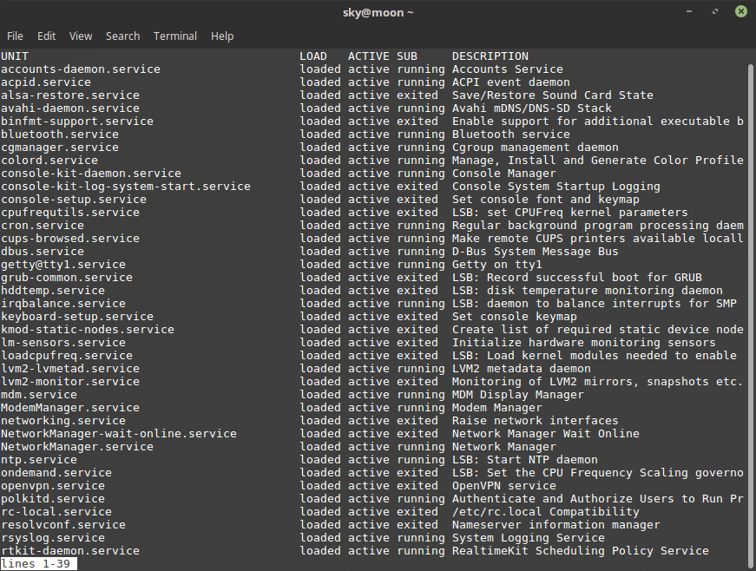Click the UNIT column header
The height and width of the screenshot is (571, 756).
15,56
